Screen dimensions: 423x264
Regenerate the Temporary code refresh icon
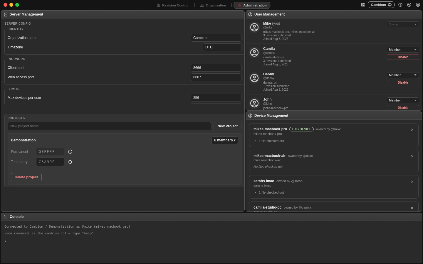coord(70,162)
